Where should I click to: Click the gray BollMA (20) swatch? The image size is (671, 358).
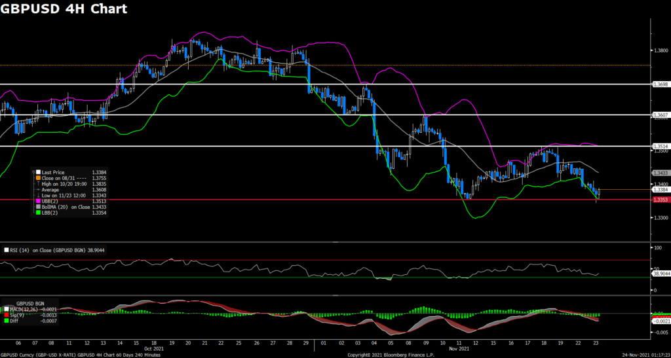(38, 207)
